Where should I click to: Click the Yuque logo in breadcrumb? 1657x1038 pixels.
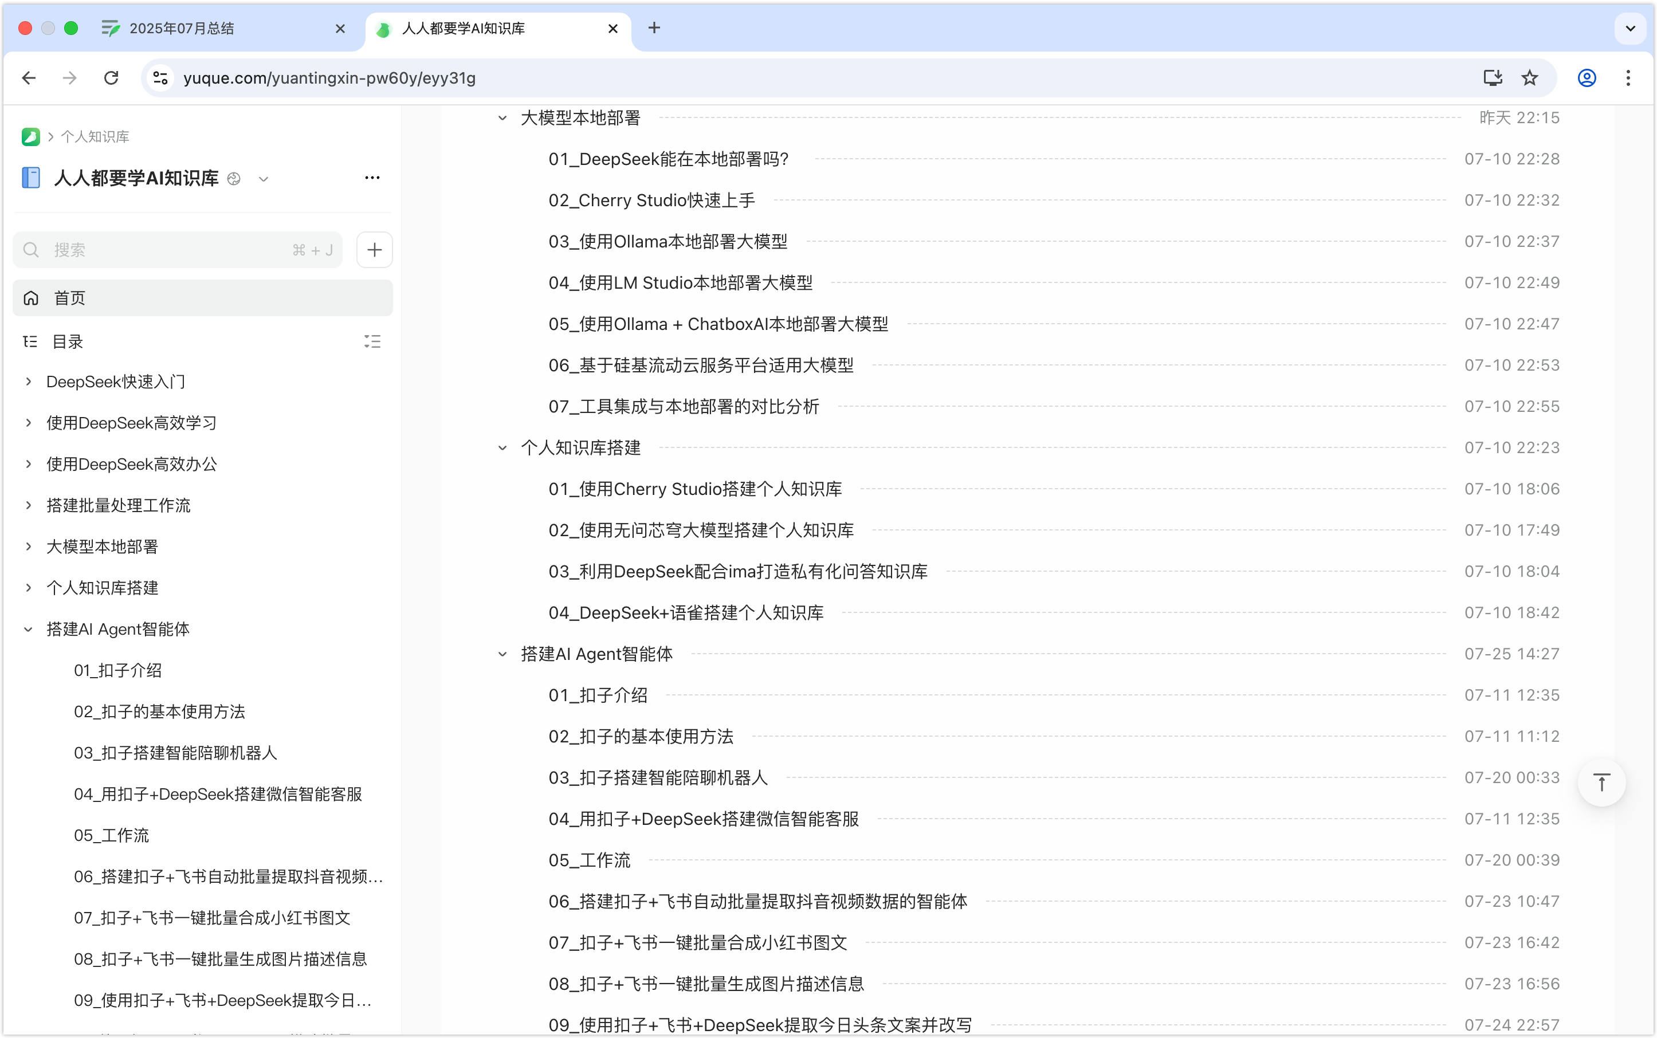30,136
